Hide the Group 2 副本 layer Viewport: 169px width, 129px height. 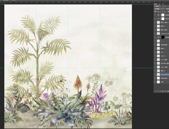pos(155,59)
